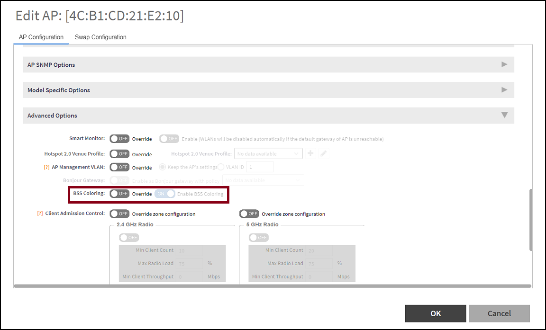Click 2.4 GHz Min Client Count field
Image resolution: width=546 pixels, height=330 pixels.
pos(190,250)
